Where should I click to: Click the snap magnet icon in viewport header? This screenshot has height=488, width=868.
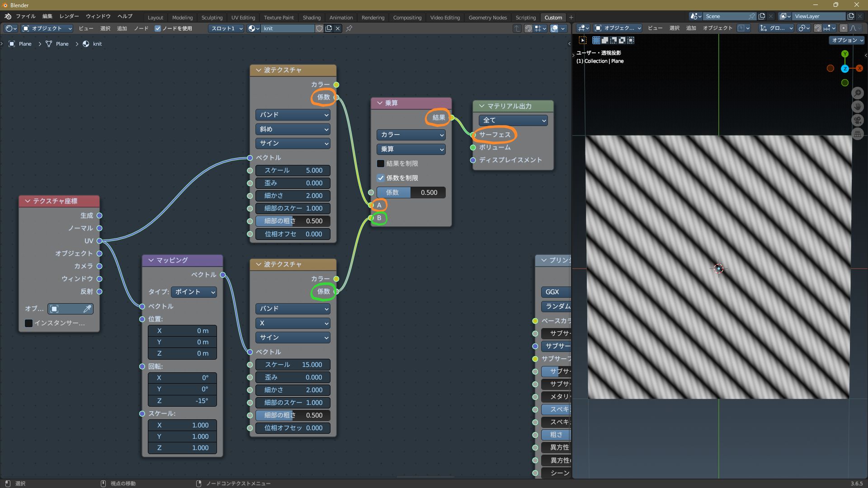click(817, 28)
